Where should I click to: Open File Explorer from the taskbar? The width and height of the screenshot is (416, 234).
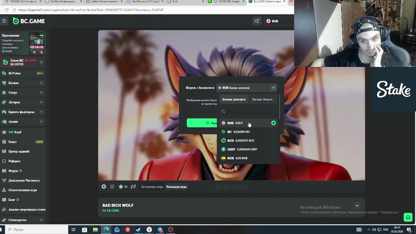(95, 229)
